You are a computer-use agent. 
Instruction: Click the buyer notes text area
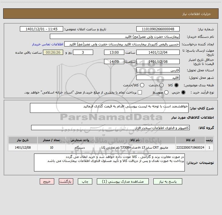click(109, 162)
